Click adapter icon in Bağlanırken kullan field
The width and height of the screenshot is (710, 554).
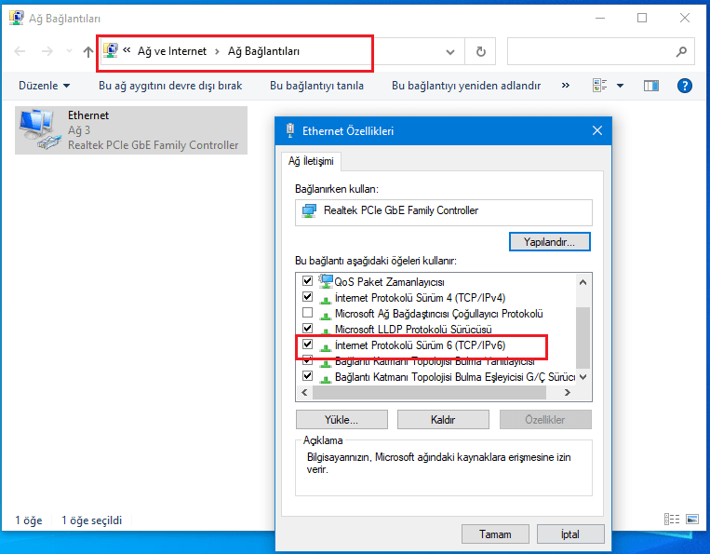click(309, 210)
